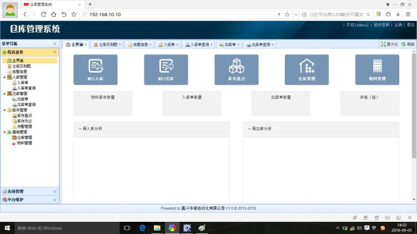Screen dimensions: 417x234
Task: Collapse the 菜单导航 sidebar panel
Action: 55,43
